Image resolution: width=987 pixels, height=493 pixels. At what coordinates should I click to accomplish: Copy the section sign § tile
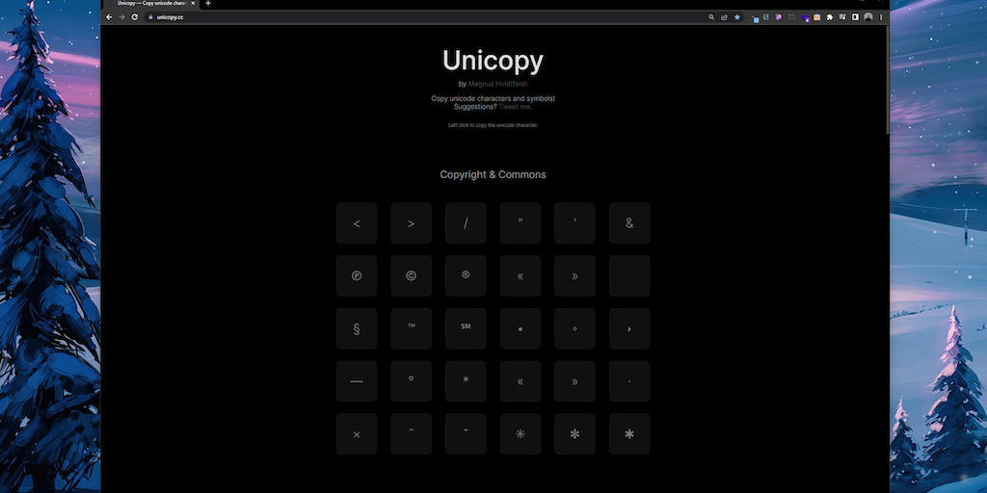pyautogui.click(x=357, y=329)
